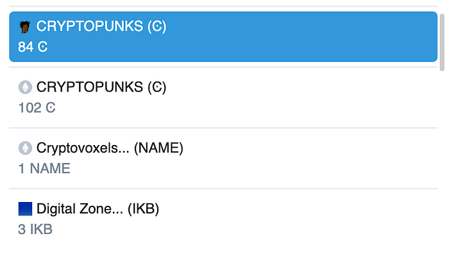Select the 84 Ͼ balance row

[x=33, y=47]
